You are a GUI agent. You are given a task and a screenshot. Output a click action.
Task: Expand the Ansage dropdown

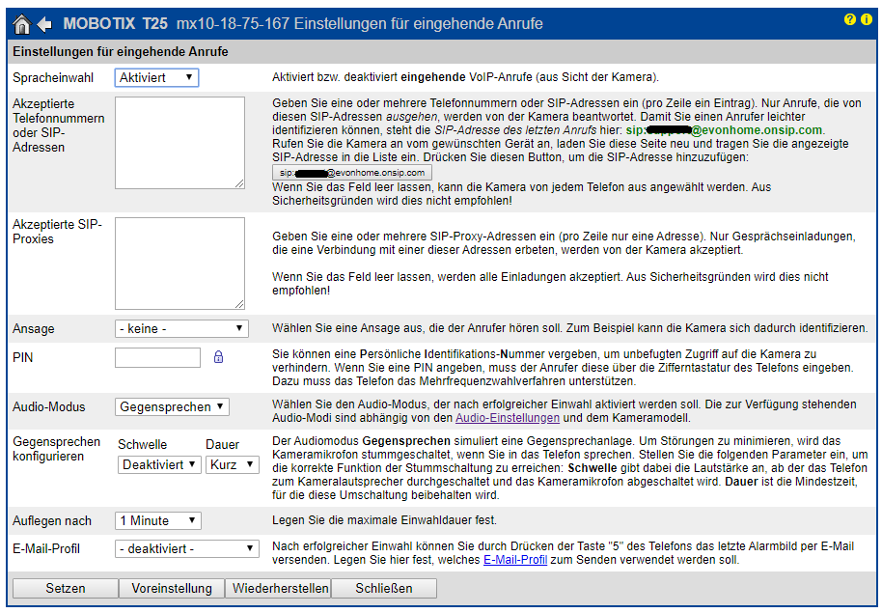pyautogui.click(x=181, y=329)
